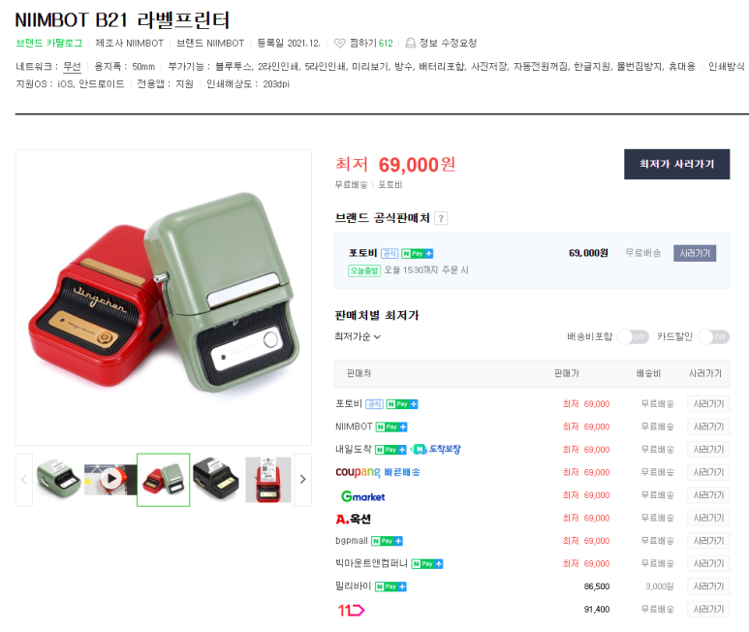749x632 pixels.
Task: Toggle shipping fee included switch
Action: coord(634,337)
